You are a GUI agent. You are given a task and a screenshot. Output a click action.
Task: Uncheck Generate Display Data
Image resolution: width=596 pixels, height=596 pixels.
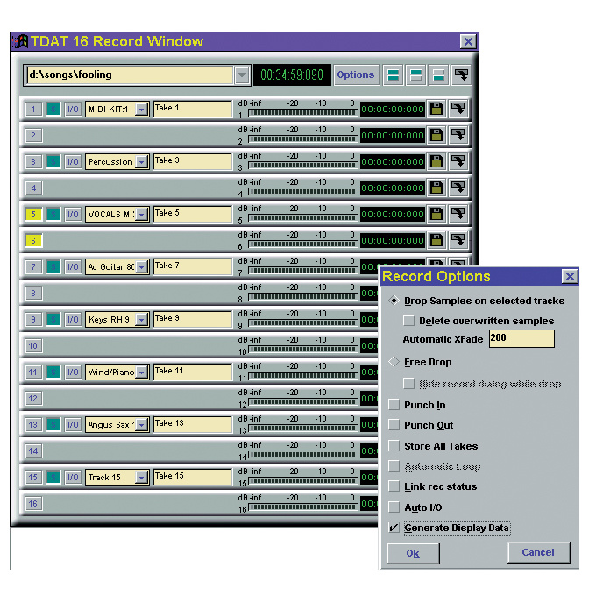pyautogui.click(x=394, y=528)
